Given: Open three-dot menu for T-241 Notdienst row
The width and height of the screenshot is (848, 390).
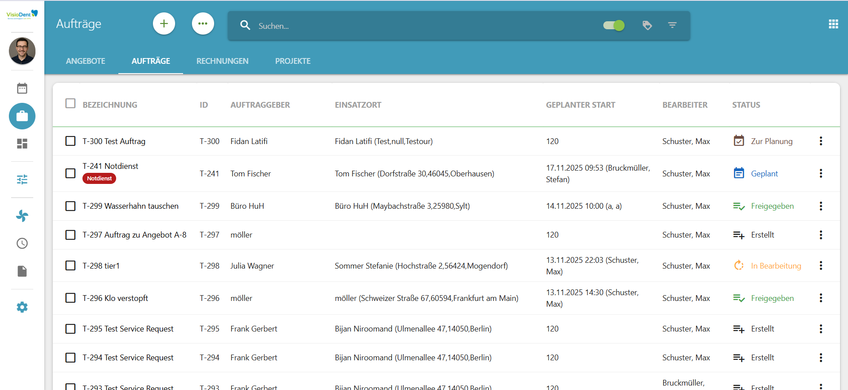Looking at the screenshot, I should (821, 173).
